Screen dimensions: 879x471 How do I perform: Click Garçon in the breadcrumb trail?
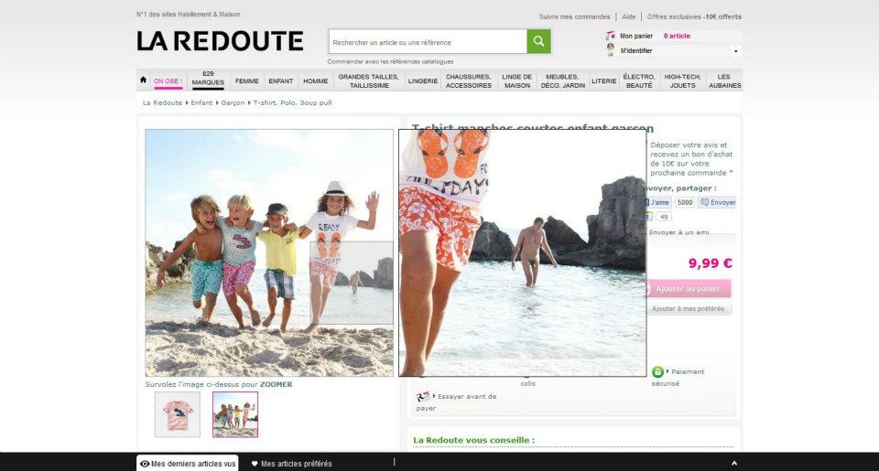(233, 103)
